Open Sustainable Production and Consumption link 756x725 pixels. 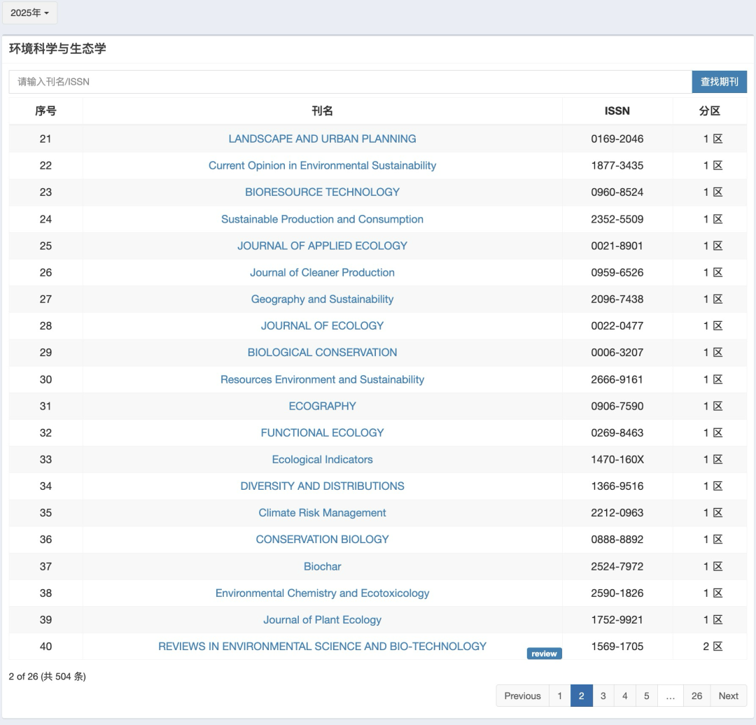(322, 219)
